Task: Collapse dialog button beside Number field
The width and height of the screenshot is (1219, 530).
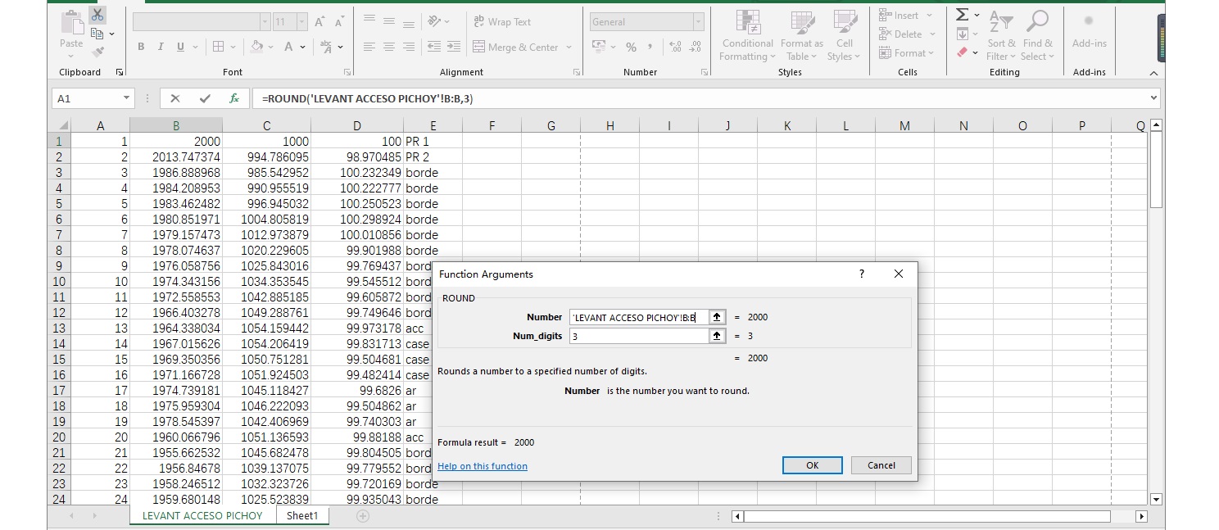Action: (x=717, y=317)
